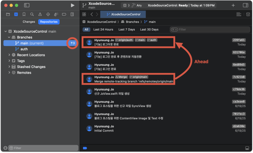Open the Report navigator icon
This screenshot has width=253, height=153.
pos(72,14)
